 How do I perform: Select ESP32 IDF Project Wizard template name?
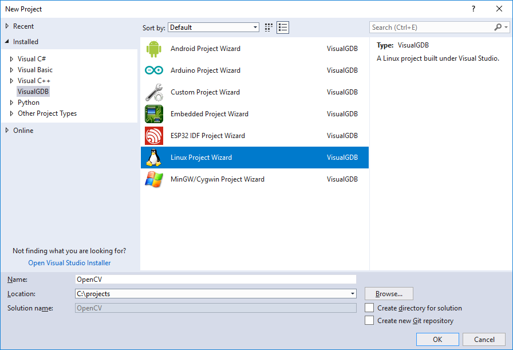point(208,136)
